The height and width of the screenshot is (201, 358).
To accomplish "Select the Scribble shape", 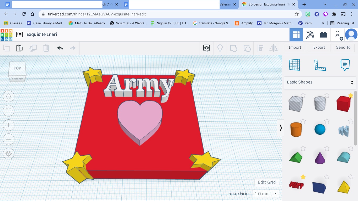I will pos(344,131).
